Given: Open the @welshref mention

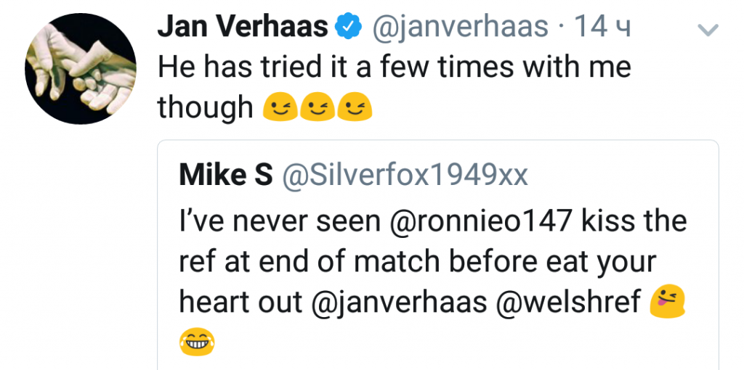Looking at the screenshot, I should (x=569, y=302).
